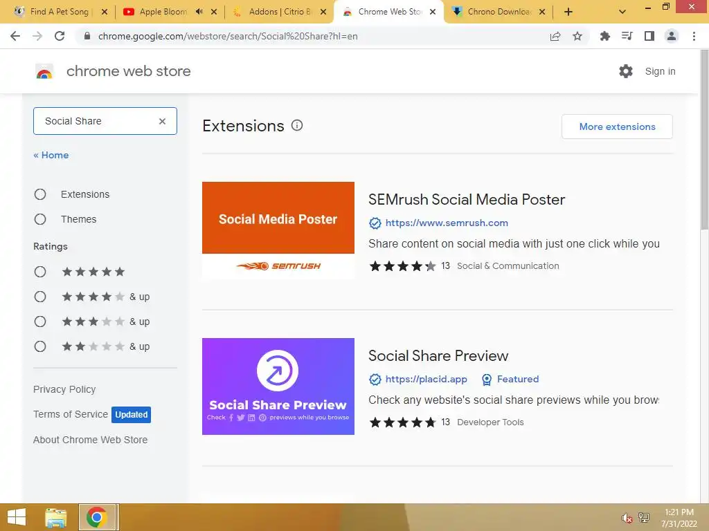Close the Chrono Download tab

(x=542, y=12)
